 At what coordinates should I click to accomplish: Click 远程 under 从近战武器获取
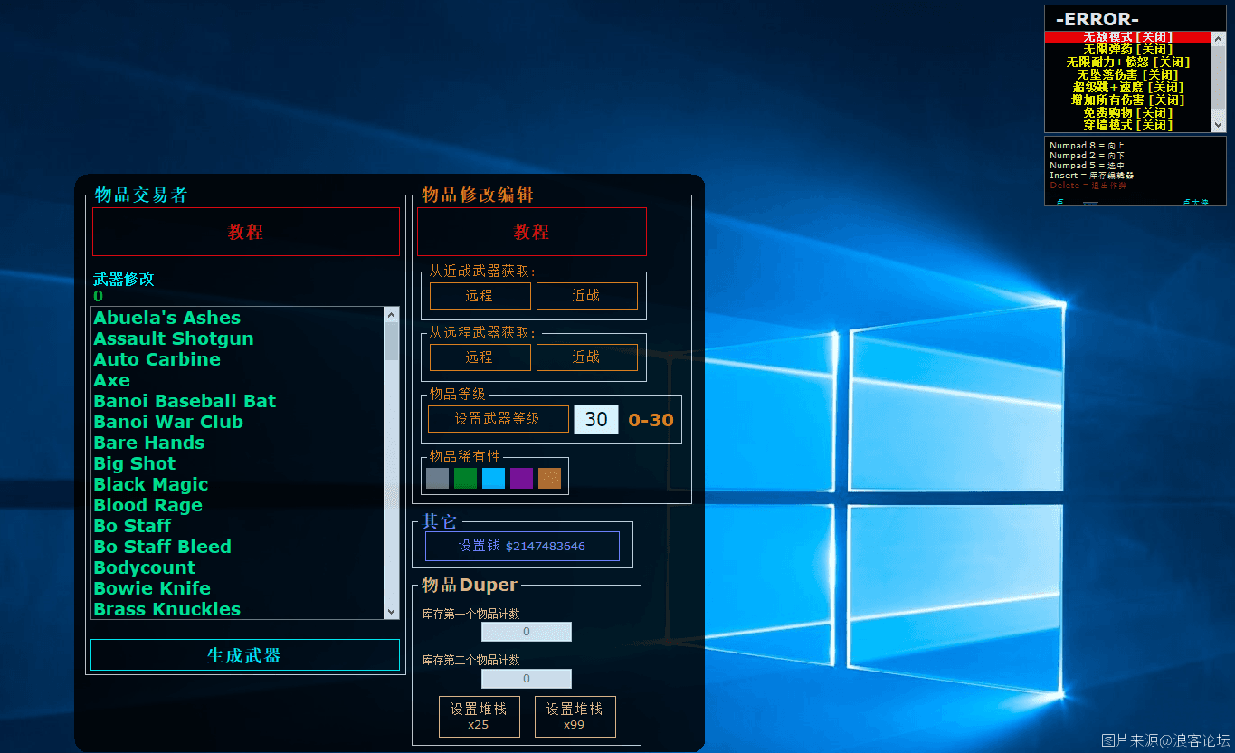coord(480,296)
